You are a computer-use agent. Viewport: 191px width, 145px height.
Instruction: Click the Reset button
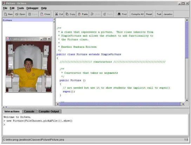click(x=149, y=14)
